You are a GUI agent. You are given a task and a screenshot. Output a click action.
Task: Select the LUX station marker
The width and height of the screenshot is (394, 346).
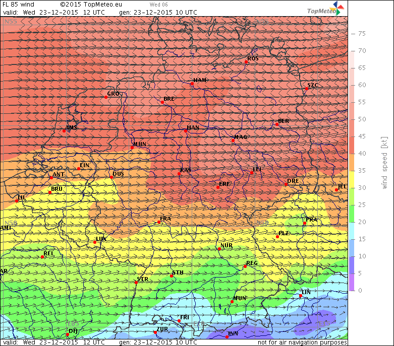pos(95,242)
